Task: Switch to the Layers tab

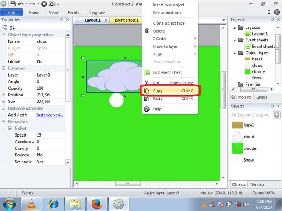Action: pos(262,97)
